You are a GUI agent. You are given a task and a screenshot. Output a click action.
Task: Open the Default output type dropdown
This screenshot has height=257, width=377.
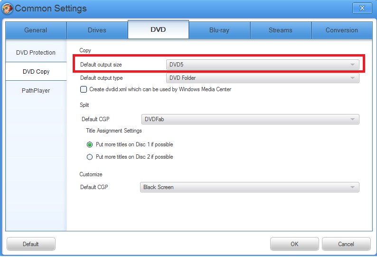pyautogui.click(x=262, y=78)
